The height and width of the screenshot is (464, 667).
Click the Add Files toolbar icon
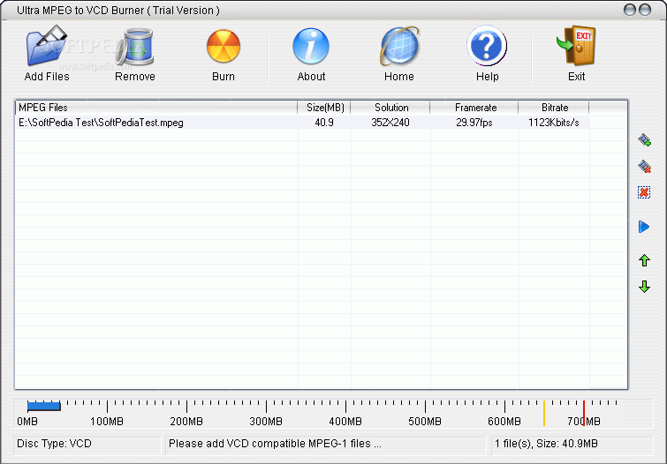pyautogui.click(x=47, y=46)
